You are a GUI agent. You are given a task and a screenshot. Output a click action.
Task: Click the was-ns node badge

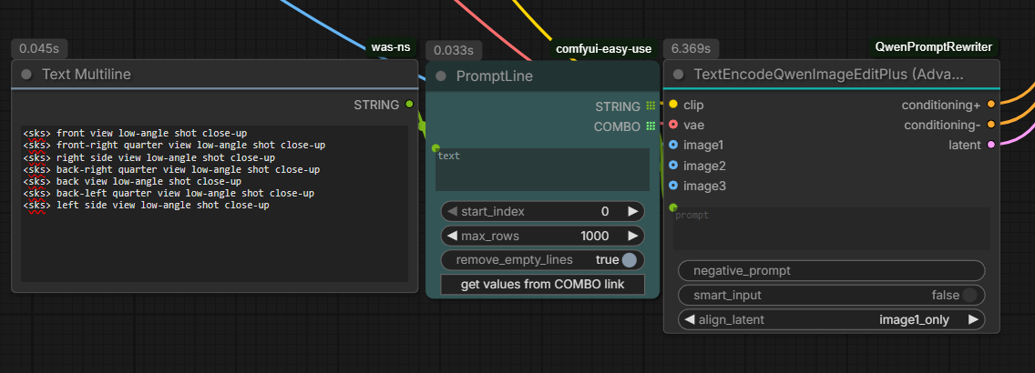tap(391, 46)
